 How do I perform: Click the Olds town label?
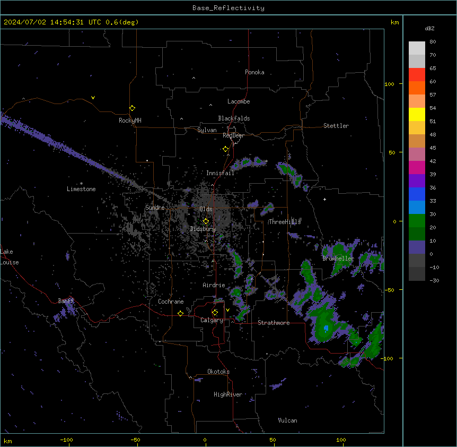[206, 209]
